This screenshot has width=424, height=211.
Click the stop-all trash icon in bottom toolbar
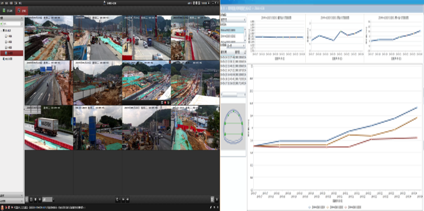click(35, 200)
